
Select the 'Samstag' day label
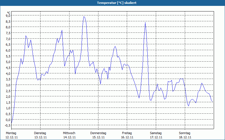(156, 133)
